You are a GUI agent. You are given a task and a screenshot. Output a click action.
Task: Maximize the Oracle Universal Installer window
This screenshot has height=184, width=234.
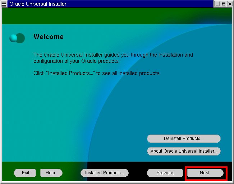click(224, 4)
